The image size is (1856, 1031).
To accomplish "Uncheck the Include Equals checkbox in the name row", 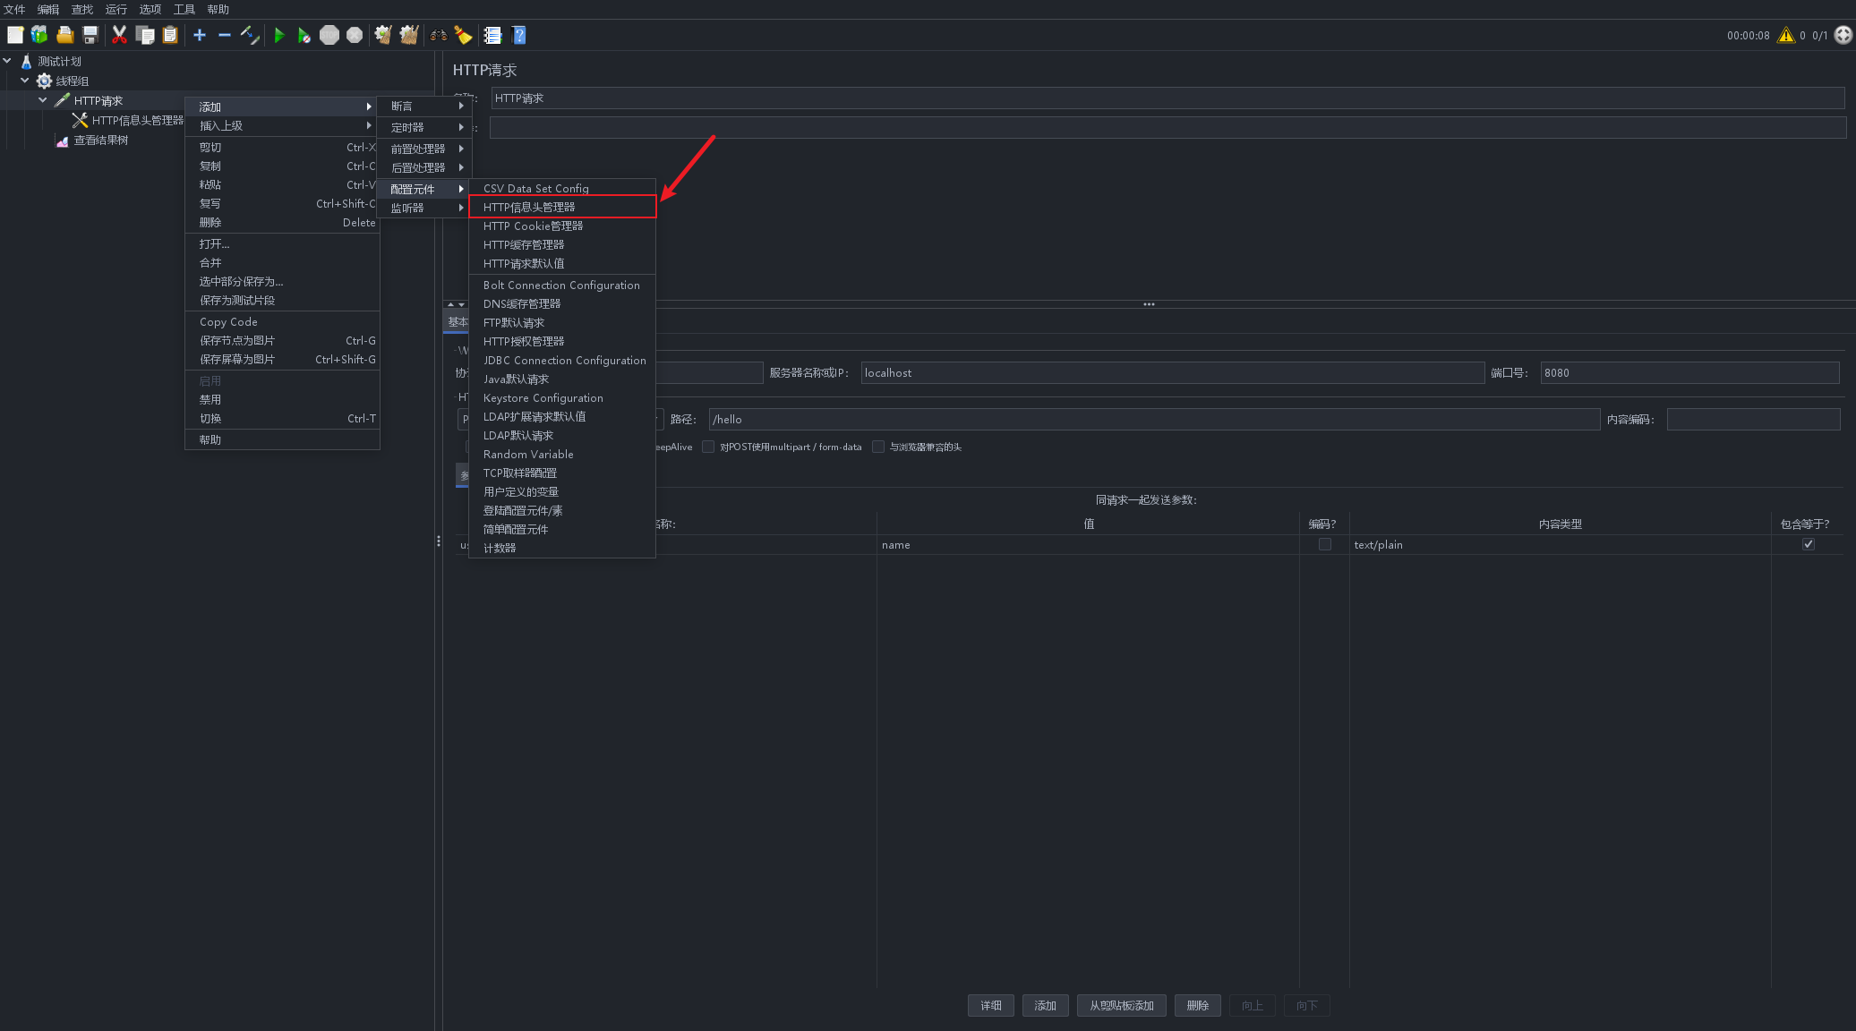I will (1808, 544).
